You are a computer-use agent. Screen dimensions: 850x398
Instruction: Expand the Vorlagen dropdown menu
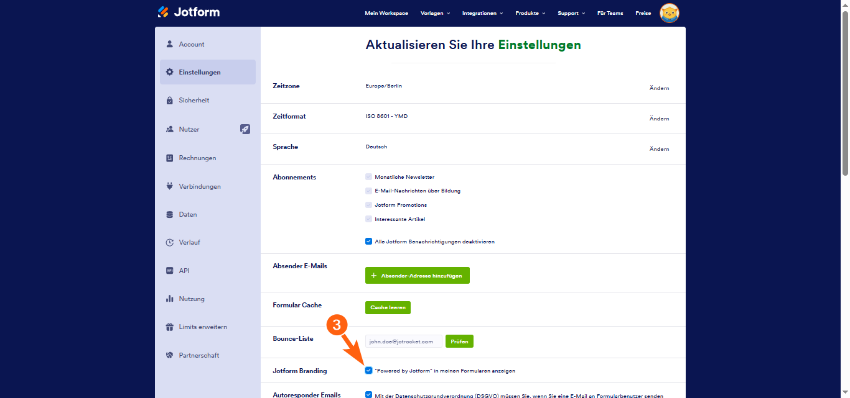436,13
